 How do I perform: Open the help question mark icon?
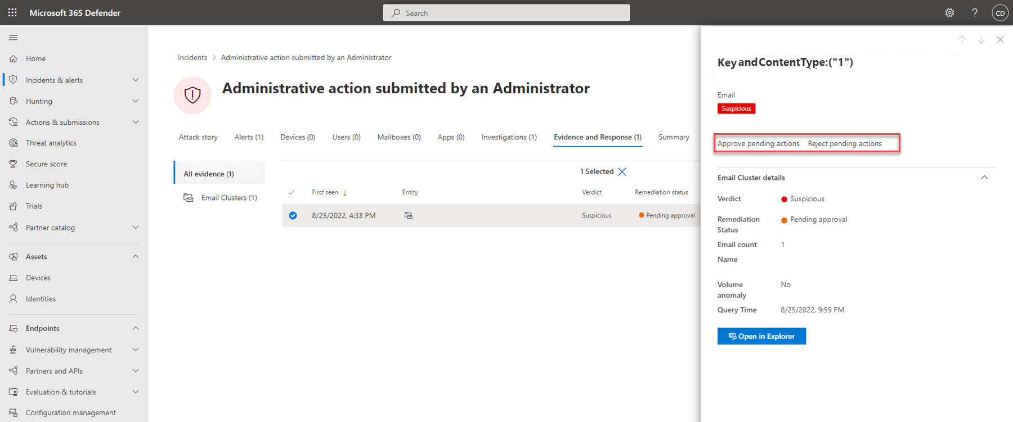[x=975, y=12]
